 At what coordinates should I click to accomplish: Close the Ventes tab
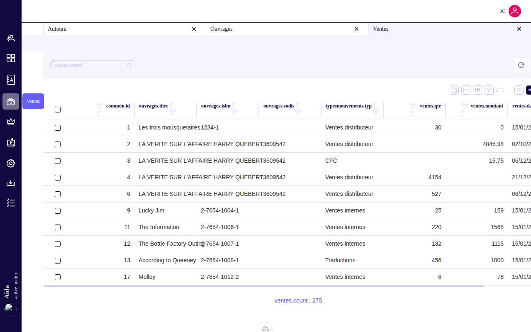coord(519,29)
